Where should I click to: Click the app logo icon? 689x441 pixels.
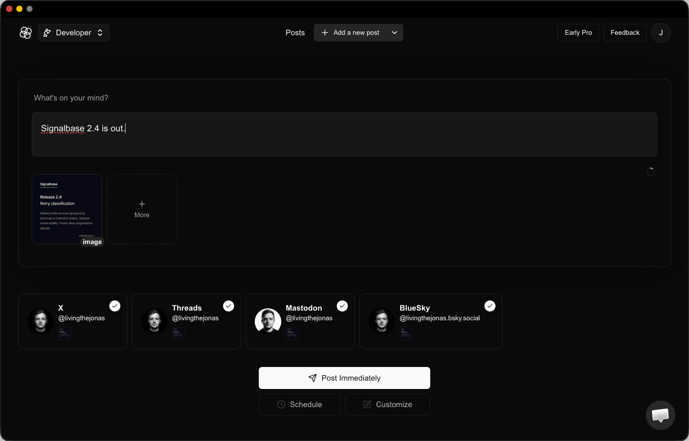[x=26, y=33]
